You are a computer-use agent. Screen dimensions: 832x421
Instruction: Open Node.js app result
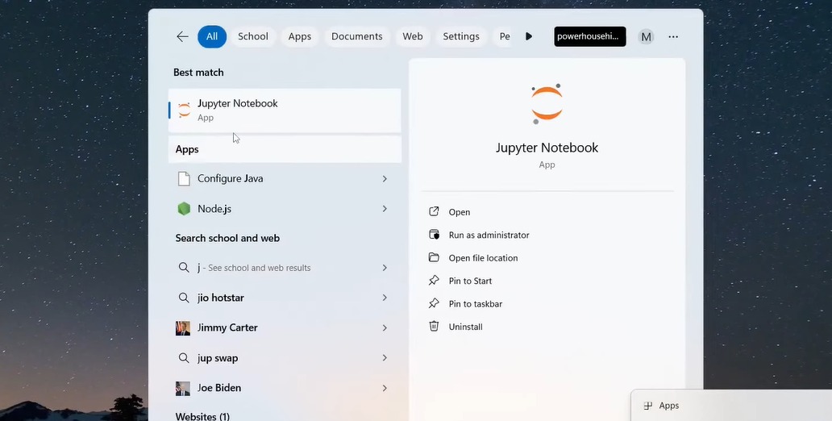(285, 209)
